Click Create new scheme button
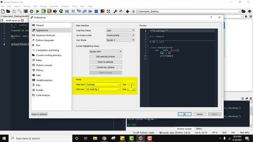The image size is (253, 142). coord(106,67)
